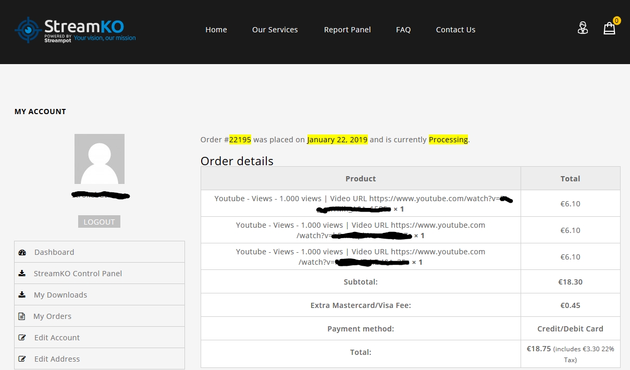Image resolution: width=630 pixels, height=370 pixels.
Task: Click the My Orders document icon
Action: point(22,316)
